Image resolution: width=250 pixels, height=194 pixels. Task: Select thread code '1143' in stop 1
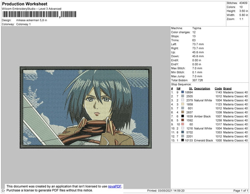click(x=219, y=92)
